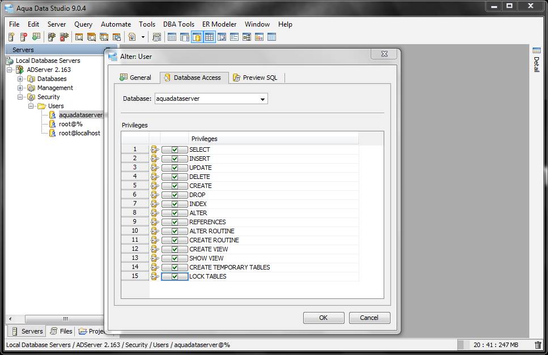The height and width of the screenshot is (355, 548).
Task: Click the table icon with green circle
Action: coord(36,37)
